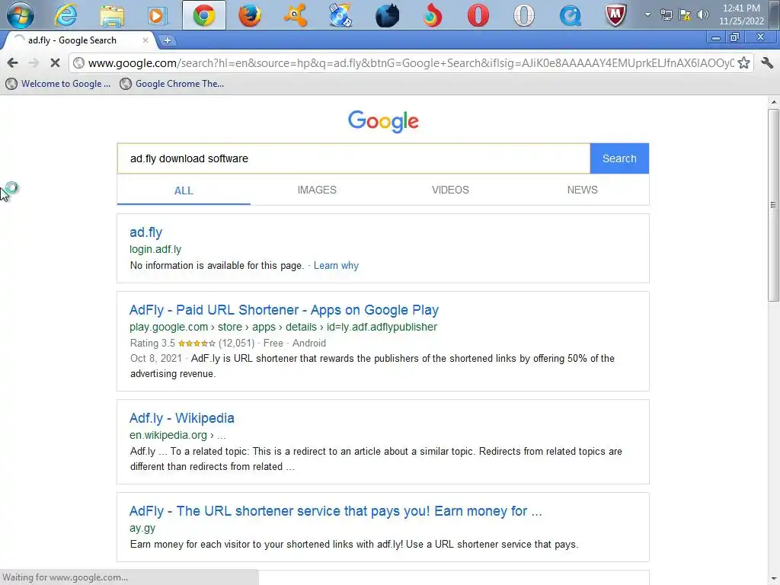Image resolution: width=780 pixels, height=585 pixels.
Task: Open Avast antivirus taskbar icon
Action: pyautogui.click(x=296, y=15)
